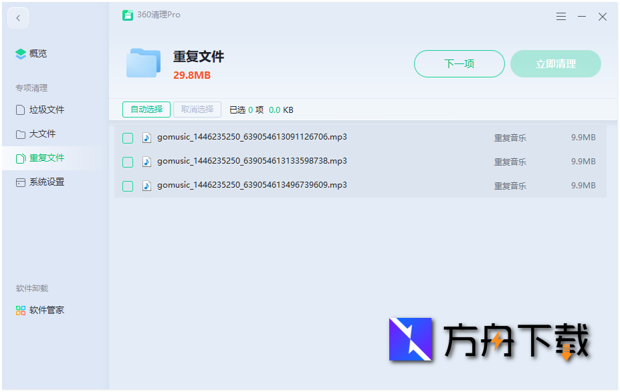Check the checkbox of gomusic file ending 739609
This screenshot has width=620, height=392.
click(x=127, y=186)
